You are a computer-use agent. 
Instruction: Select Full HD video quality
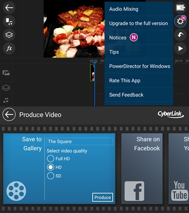point(59,159)
